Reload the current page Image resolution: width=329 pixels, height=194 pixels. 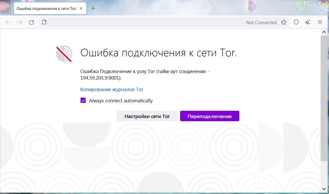pyautogui.click(x=31, y=22)
